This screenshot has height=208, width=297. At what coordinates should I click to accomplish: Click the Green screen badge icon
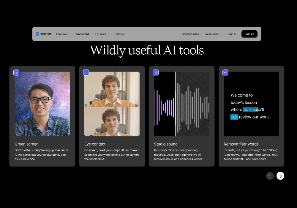pos(16,73)
